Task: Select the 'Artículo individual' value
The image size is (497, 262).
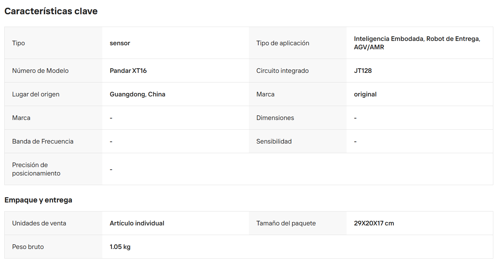Action: point(137,223)
